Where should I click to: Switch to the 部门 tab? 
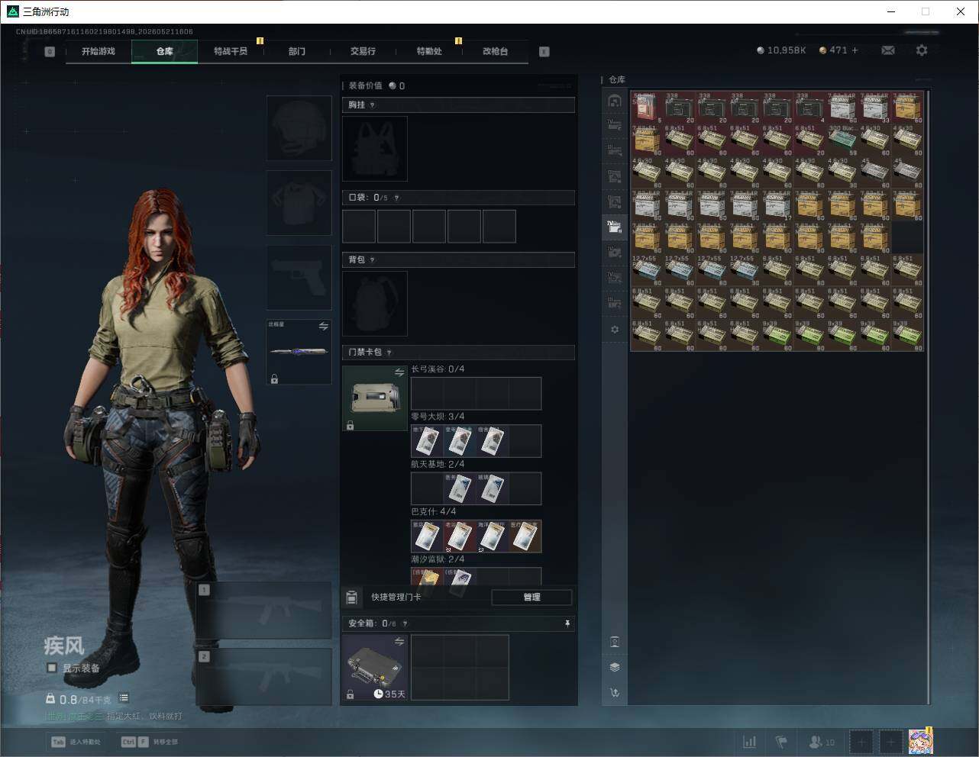[x=297, y=51]
